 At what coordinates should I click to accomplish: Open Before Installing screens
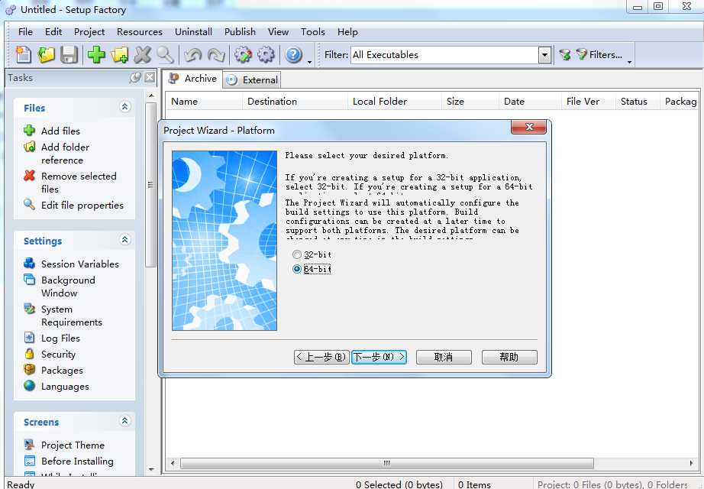click(77, 461)
